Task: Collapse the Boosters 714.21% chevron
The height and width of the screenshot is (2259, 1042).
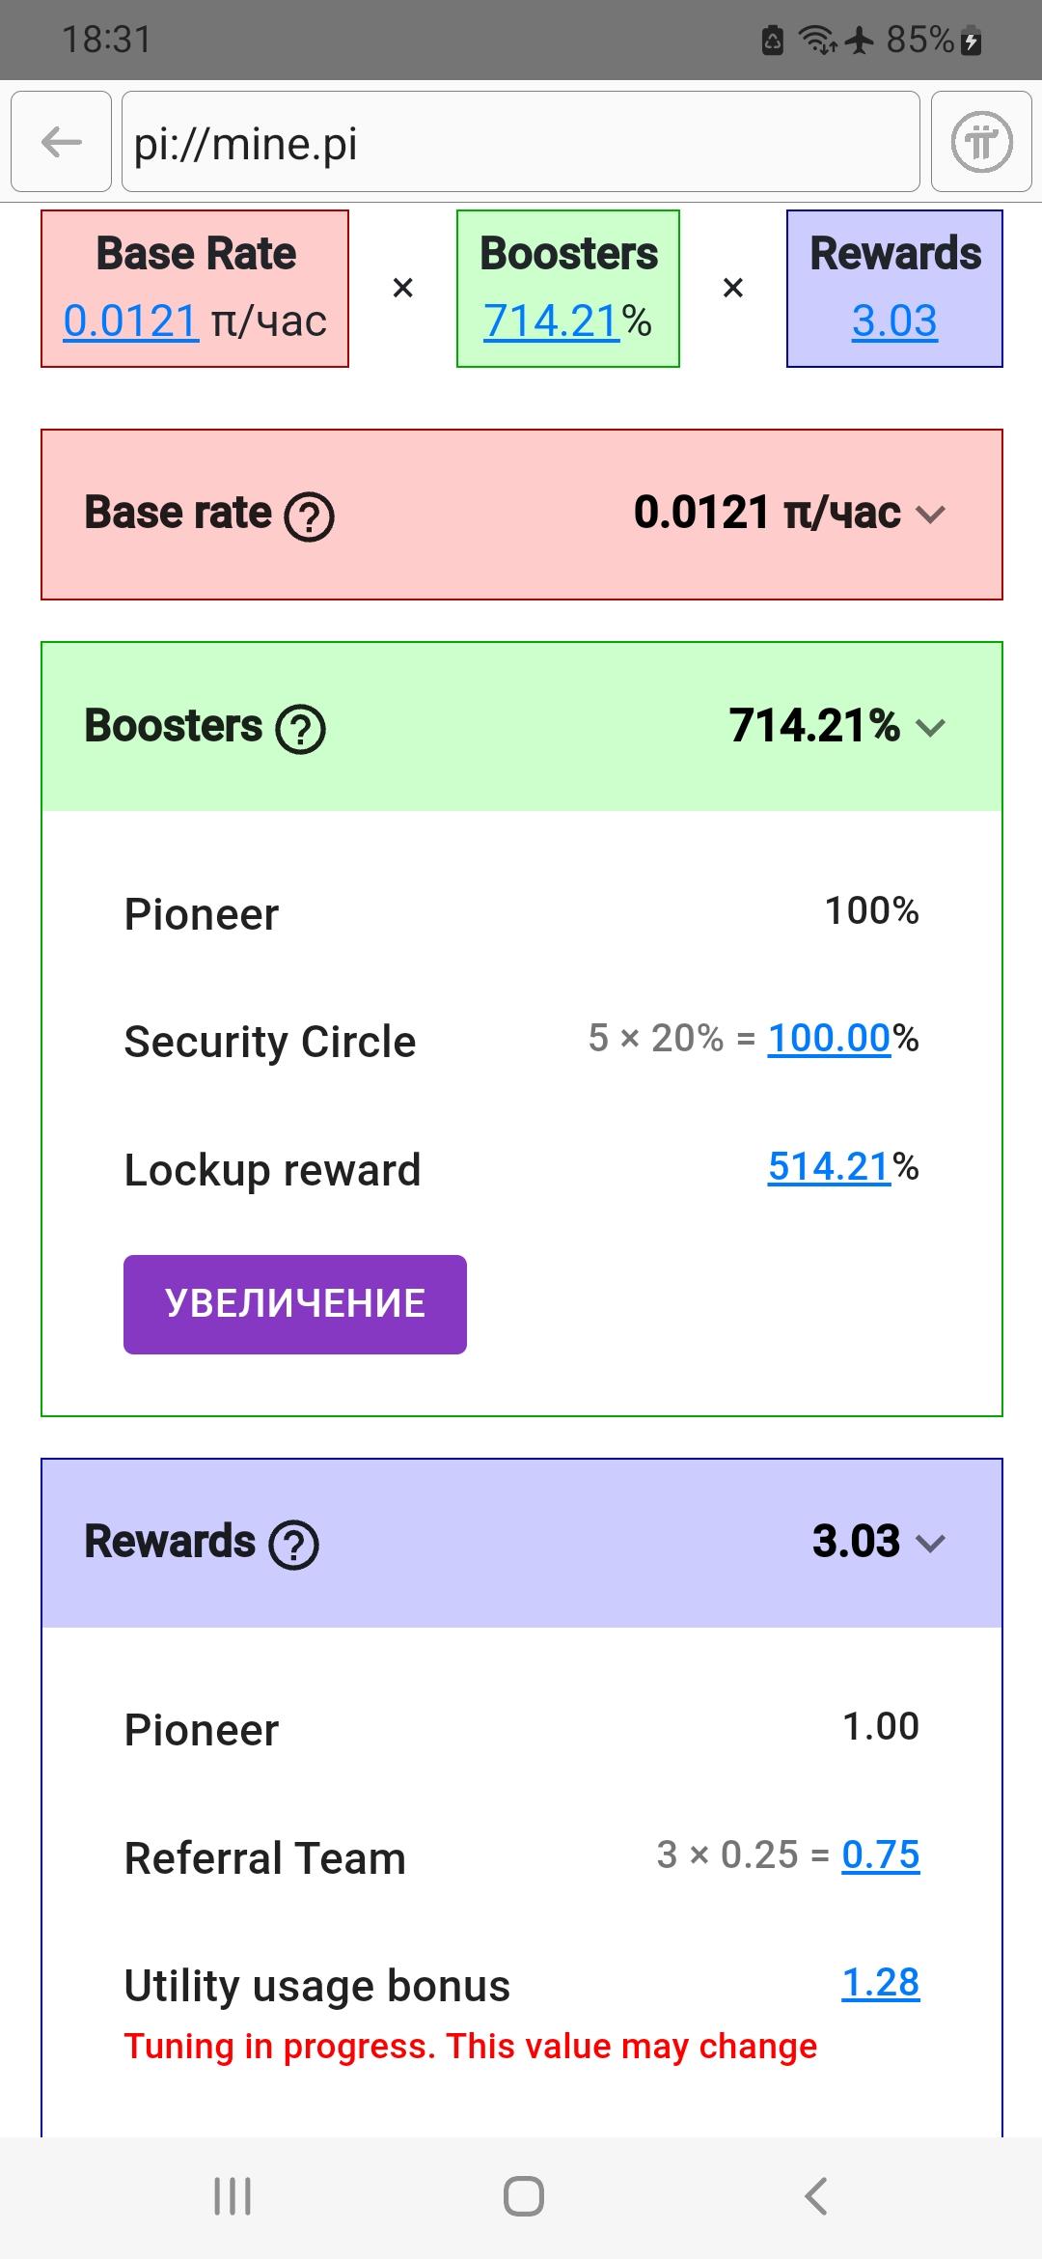Action: [930, 727]
